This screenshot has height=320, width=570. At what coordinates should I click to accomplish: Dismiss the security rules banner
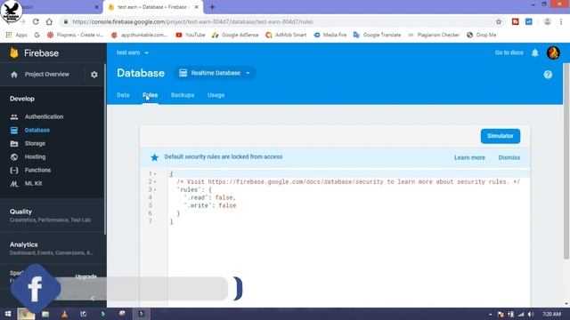pyautogui.click(x=509, y=157)
